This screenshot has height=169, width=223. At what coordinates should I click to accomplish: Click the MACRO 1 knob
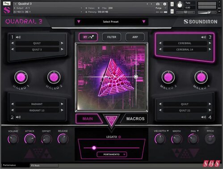click(21, 77)
